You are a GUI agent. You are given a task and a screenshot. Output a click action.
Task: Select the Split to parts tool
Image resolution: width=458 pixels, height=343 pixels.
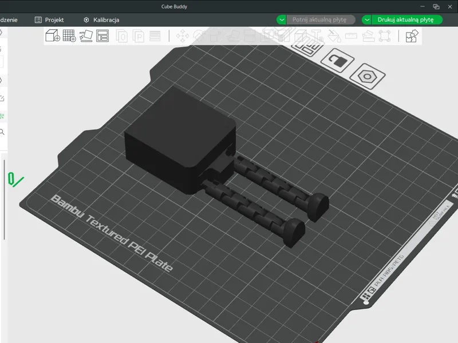(138, 36)
